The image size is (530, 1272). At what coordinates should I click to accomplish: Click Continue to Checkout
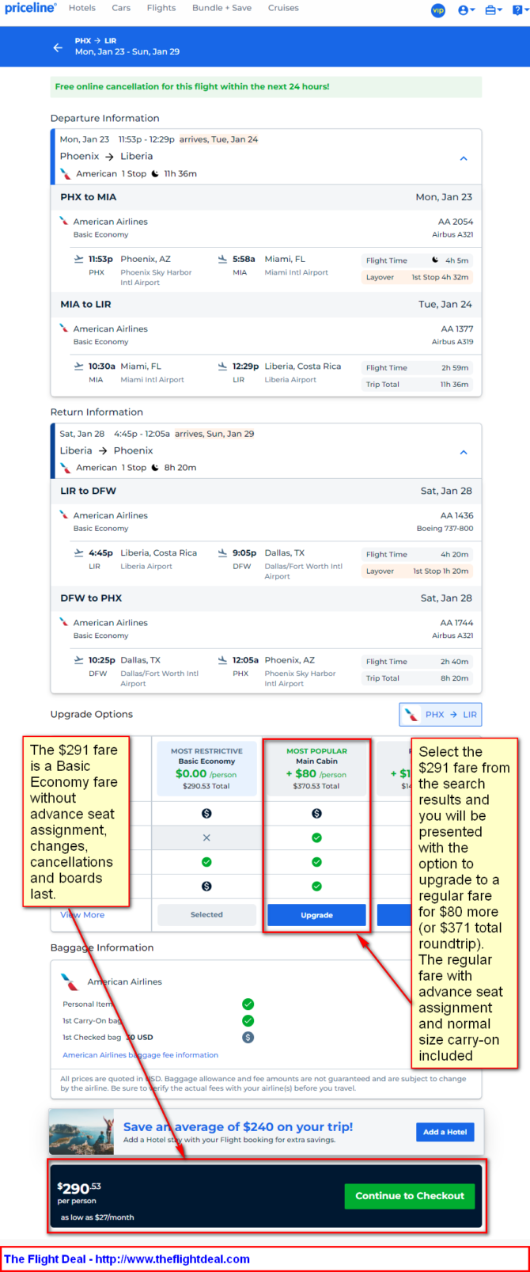[410, 1195]
